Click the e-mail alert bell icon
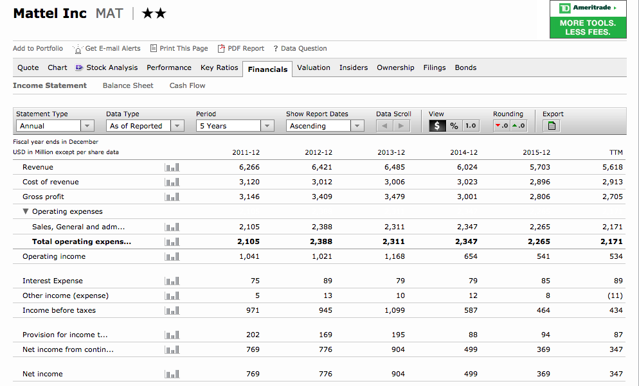 (77, 49)
